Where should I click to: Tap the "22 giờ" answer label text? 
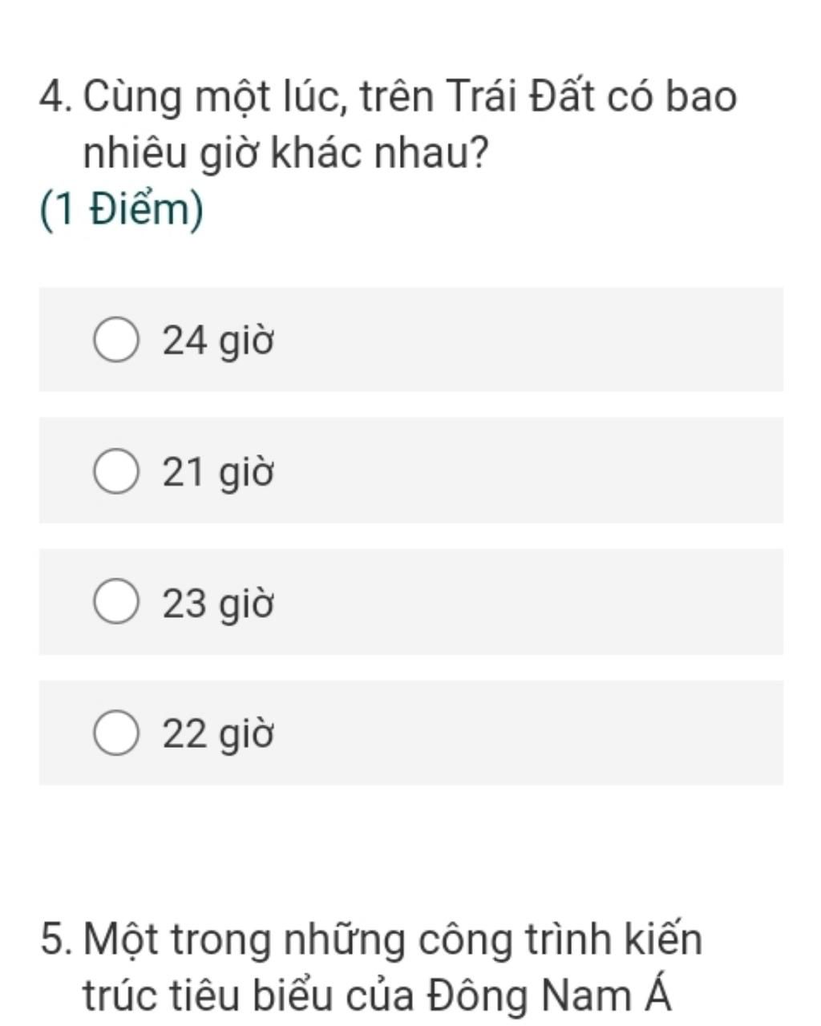(218, 733)
